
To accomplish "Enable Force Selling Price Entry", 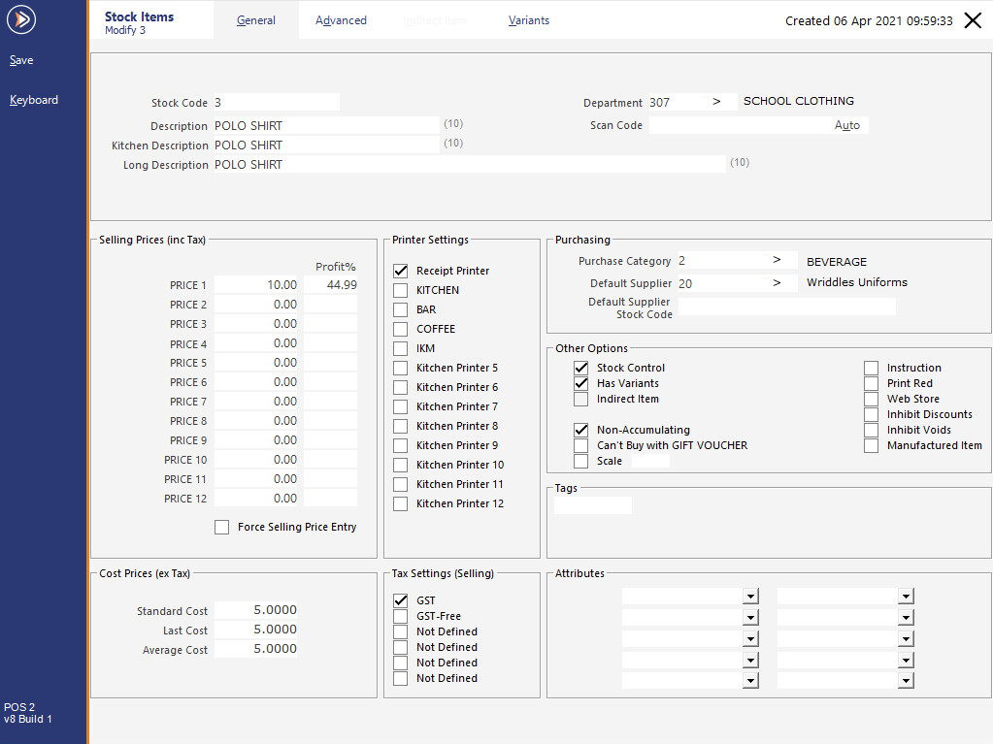I will click(x=222, y=527).
